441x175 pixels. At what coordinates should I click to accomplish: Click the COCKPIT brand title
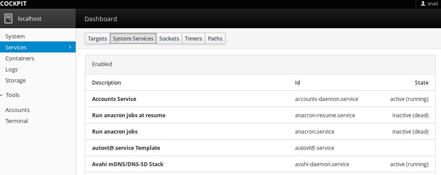click(14, 4)
